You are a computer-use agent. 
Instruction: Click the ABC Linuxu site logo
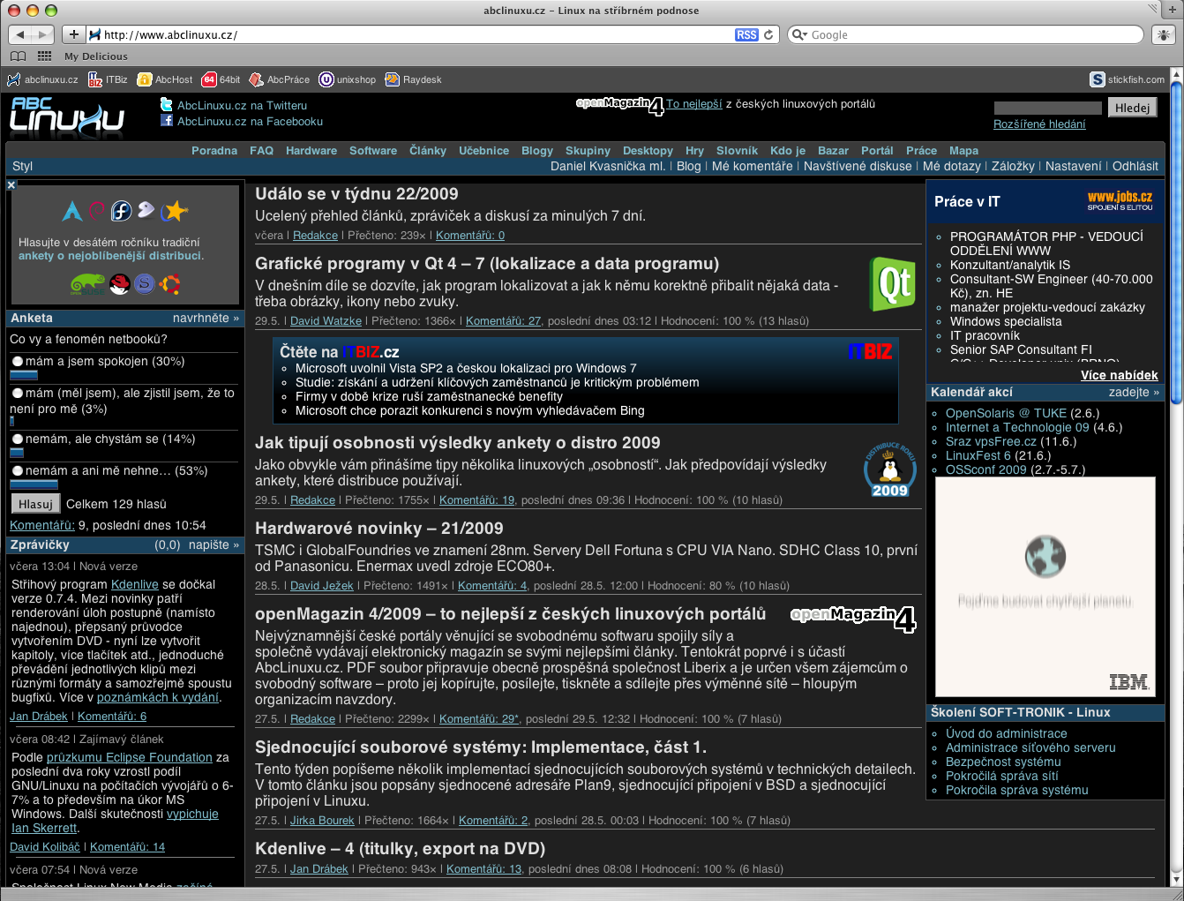point(67,116)
